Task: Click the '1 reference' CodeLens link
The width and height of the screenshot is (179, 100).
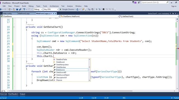Action: [x=30, y=64]
